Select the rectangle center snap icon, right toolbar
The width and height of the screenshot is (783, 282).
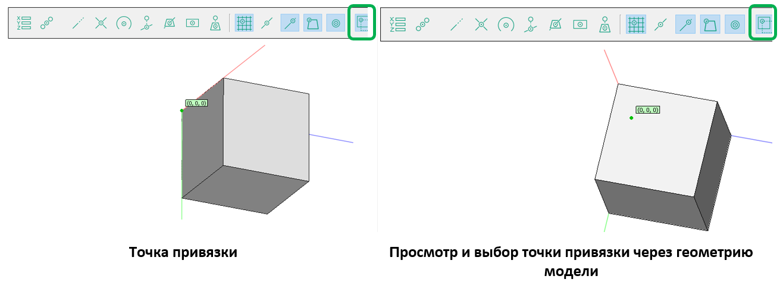(580, 24)
